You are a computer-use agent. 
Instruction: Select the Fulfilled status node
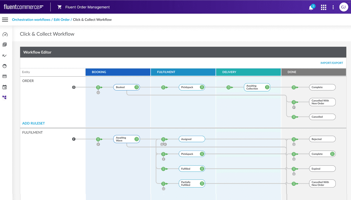(192, 169)
